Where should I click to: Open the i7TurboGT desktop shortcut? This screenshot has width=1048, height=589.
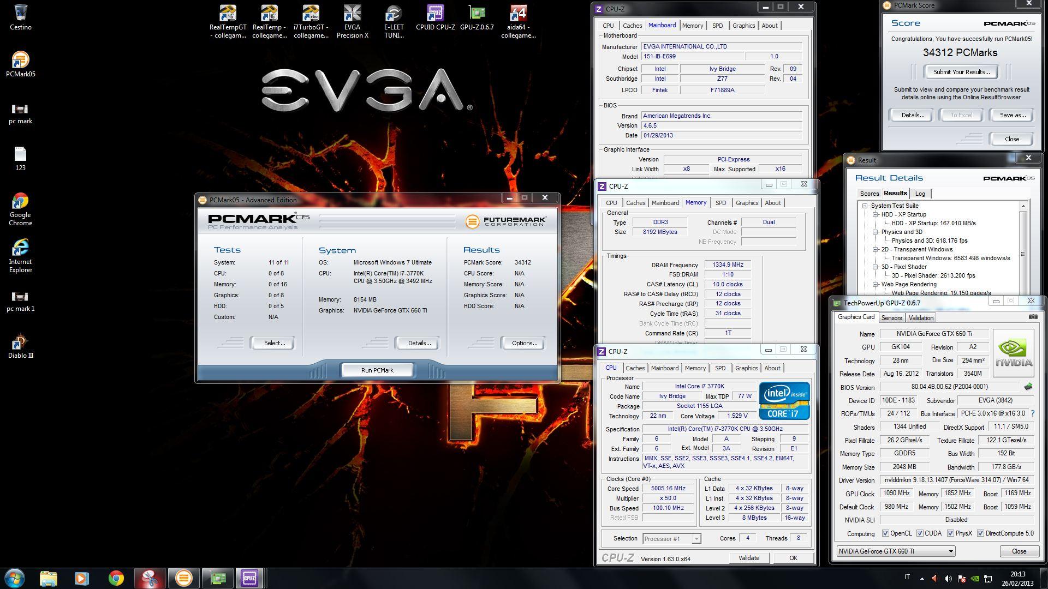[311, 21]
